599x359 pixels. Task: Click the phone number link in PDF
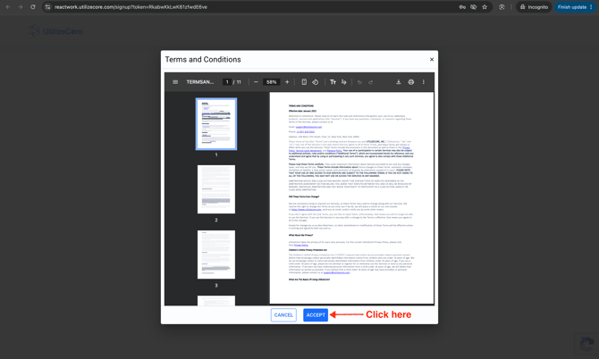coord(306,131)
